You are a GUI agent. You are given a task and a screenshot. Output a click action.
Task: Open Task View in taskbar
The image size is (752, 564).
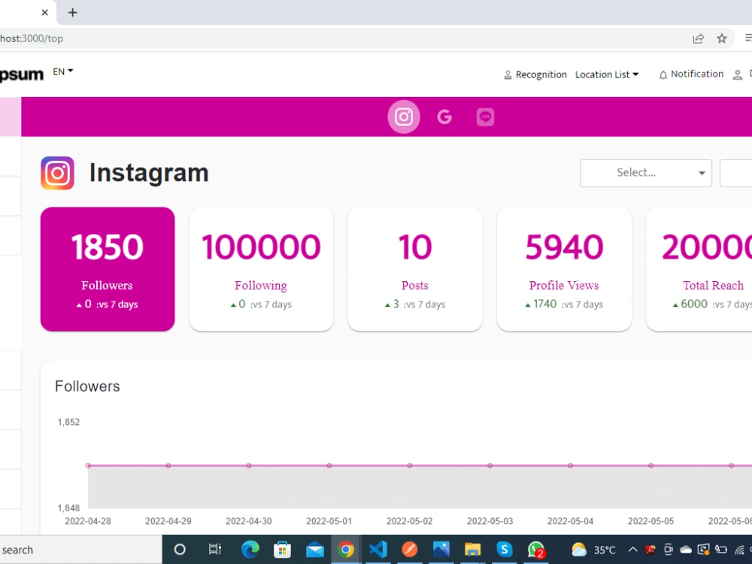pyautogui.click(x=215, y=550)
